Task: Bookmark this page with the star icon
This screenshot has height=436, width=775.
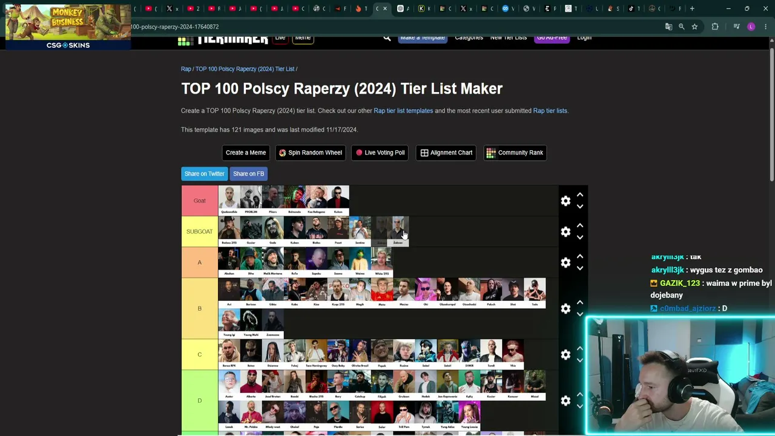Action: [694, 27]
